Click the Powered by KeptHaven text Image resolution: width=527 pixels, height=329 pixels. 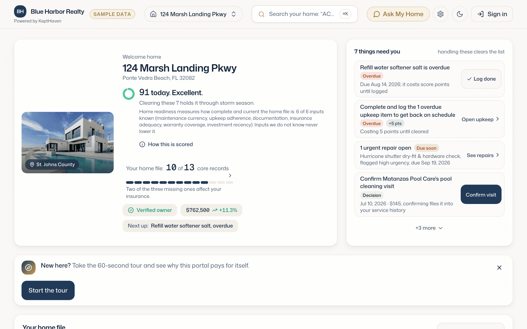click(38, 21)
